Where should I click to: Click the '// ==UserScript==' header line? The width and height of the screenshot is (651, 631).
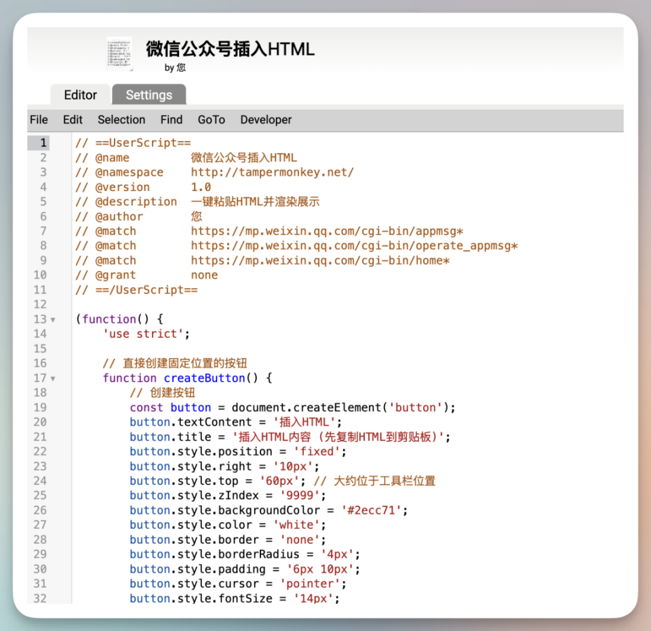point(133,143)
